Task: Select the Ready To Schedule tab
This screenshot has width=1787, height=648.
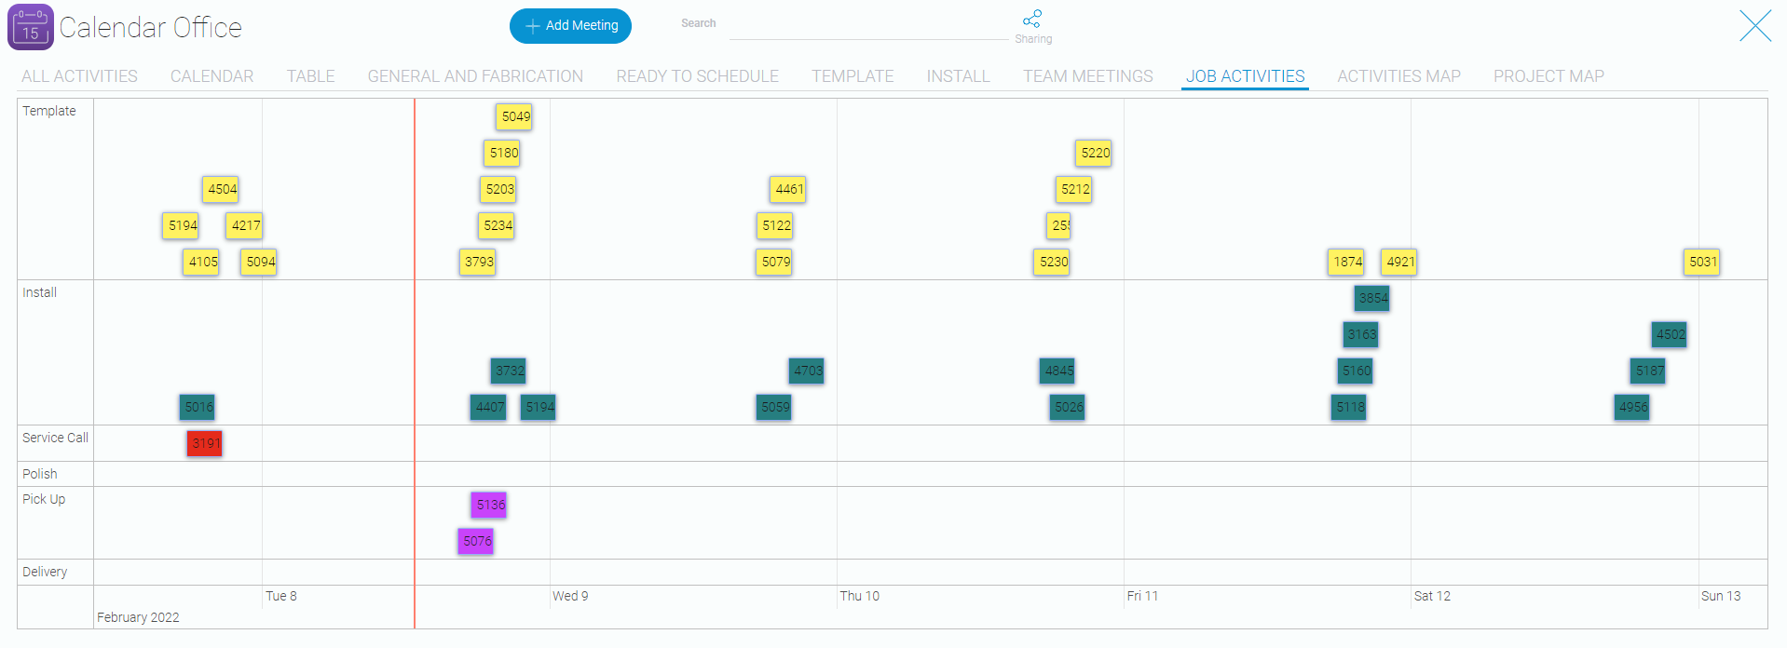Action: pos(697,76)
